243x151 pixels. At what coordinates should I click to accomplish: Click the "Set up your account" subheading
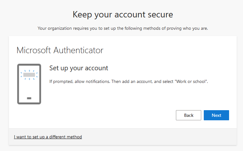click(x=79, y=68)
